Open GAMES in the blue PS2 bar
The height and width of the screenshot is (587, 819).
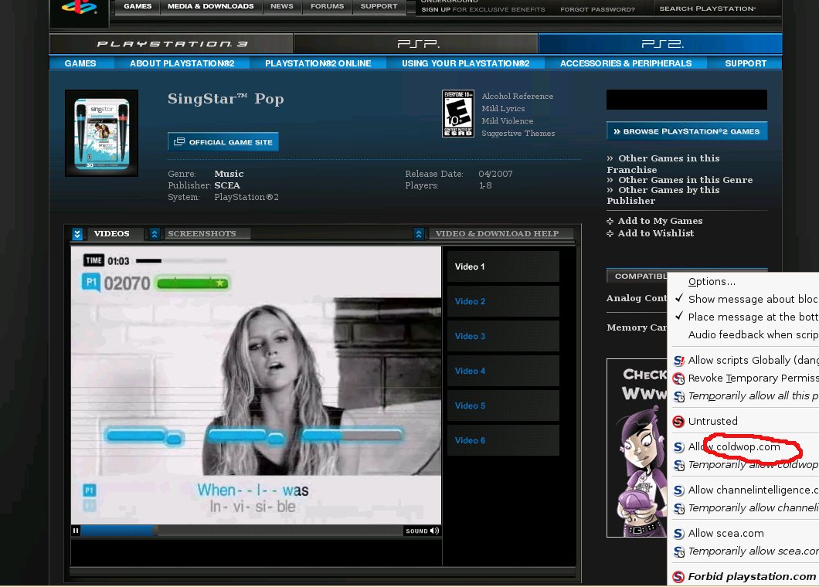(80, 63)
